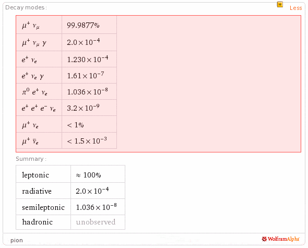Viewport: 308px width, 248px height.
Task: Click the < 1% value cell
Action: [x=89, y=124]
